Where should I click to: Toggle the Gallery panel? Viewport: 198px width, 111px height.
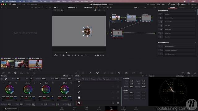[12, 4]
